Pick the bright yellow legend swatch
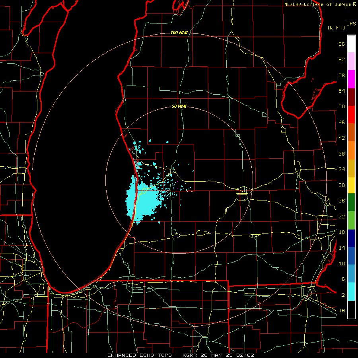The height and width of the screenshot is (358, 358). click(x=351, y=185)
